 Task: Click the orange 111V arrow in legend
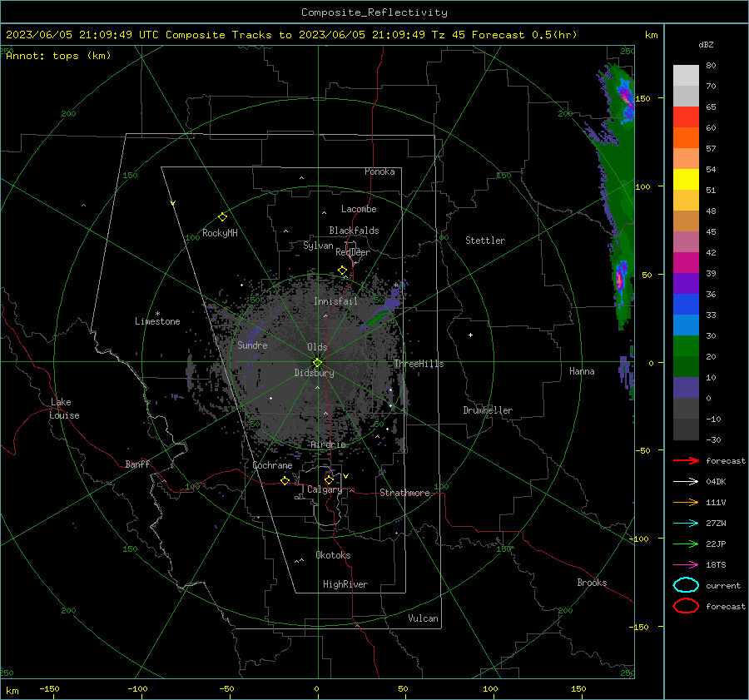(686, 502)
